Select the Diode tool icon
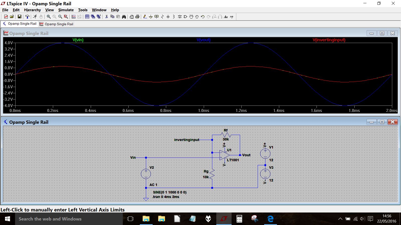This screenshot has width=401, height=225. 180,17
